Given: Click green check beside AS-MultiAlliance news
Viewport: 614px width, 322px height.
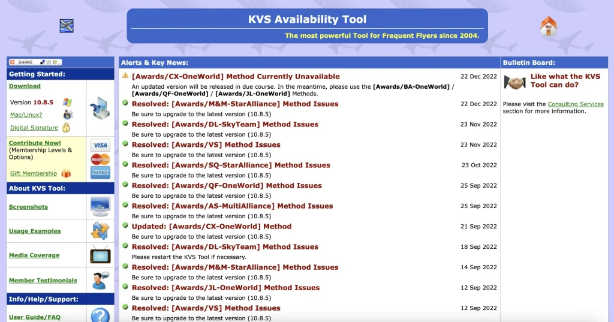Looking at the screenshot, I should (x=125, y=204).
